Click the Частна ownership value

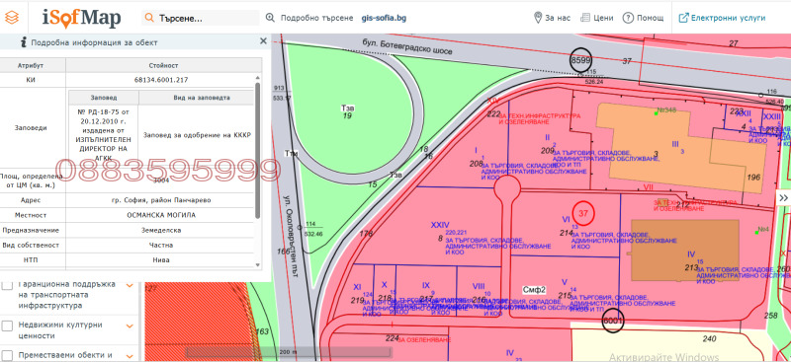[x=161, y=246]
